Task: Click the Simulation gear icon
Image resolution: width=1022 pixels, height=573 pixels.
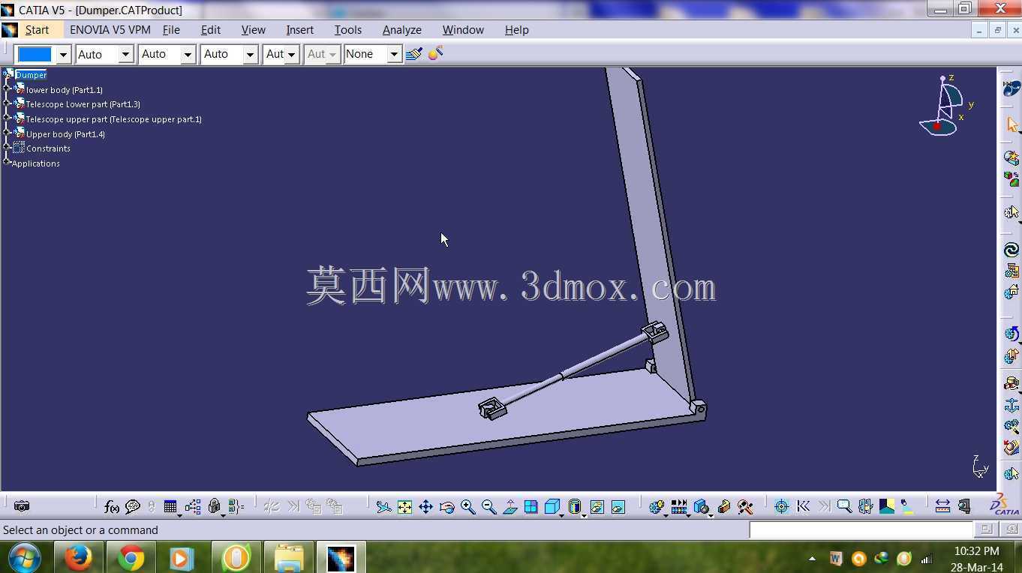Action: (657, 507)
